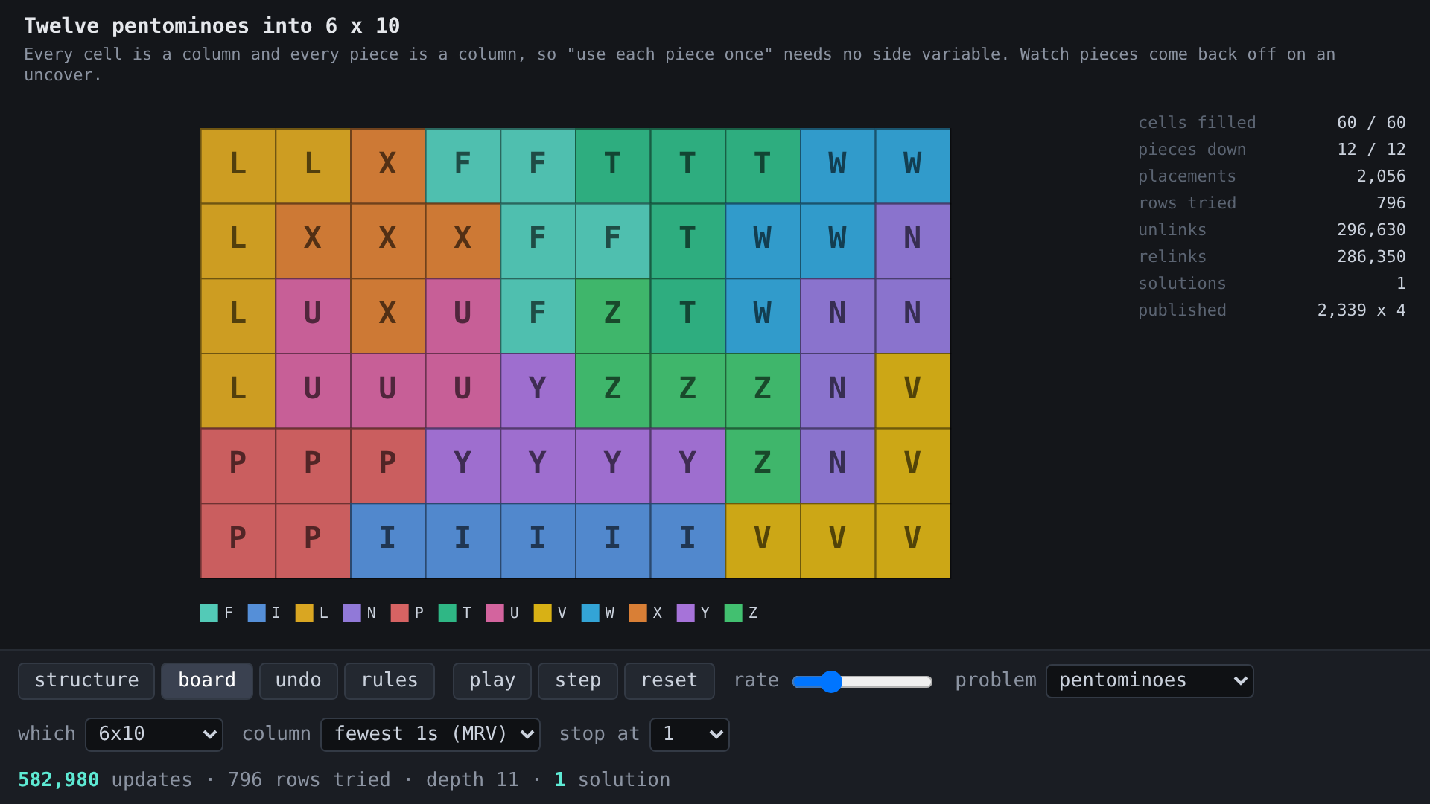Screen dimensions: 1430x804
Task: Click the blue W legend swatch
Action: [x=591, y=613]
